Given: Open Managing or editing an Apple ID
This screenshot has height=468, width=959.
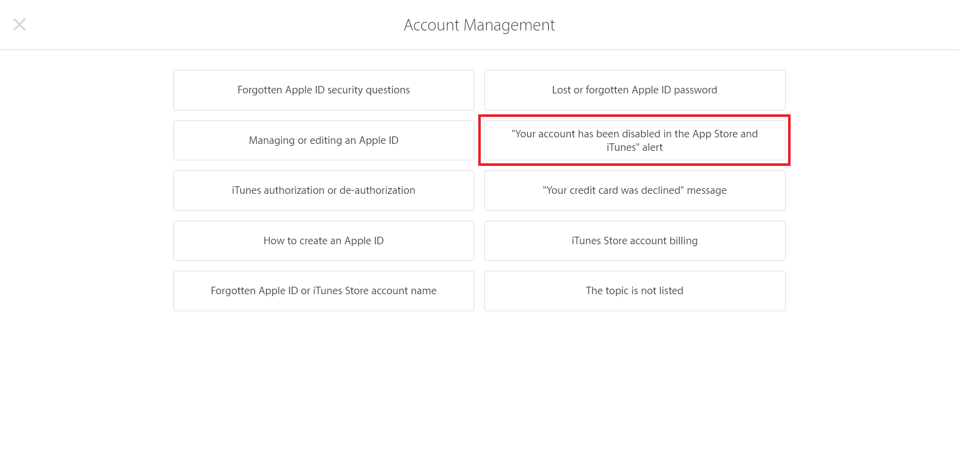Looking at the screenshot, I should pyautogui.click(x=323, y=140).
